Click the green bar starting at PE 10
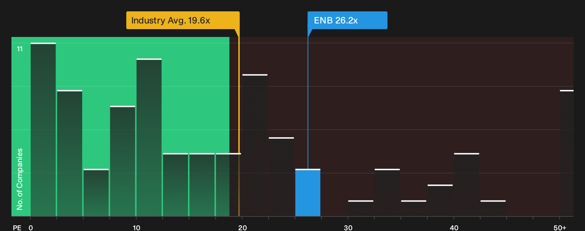This screenshot has width=585, height=231. (x=149, y=138)
